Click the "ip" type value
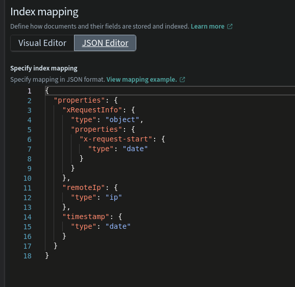Viewport: 295px width, 287px height. tap(113, 197)
